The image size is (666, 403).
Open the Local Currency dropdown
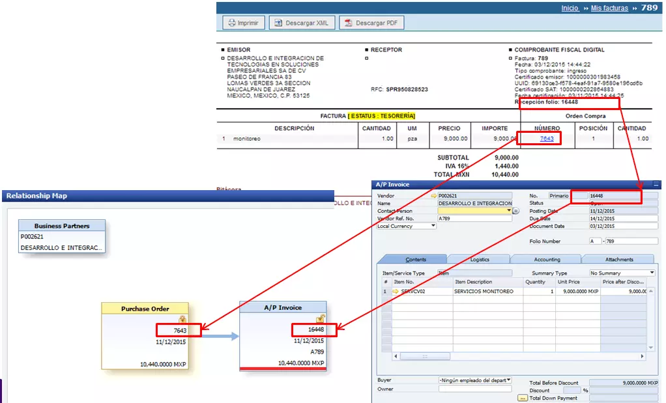(x=433, y=226)
